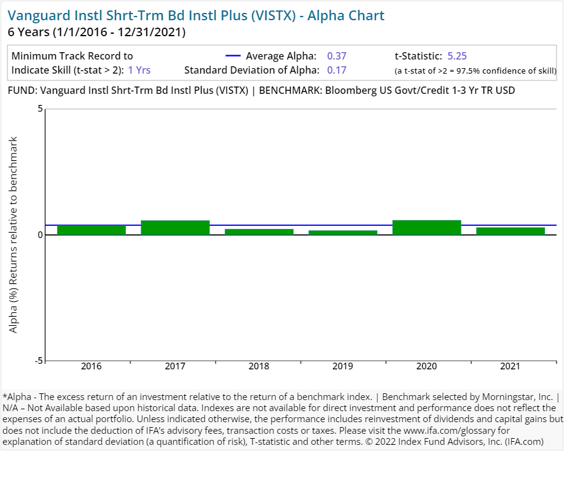Click the 2018 green alpha bar
The height and width of the screenshot is (497, 564).
point(259,232)
